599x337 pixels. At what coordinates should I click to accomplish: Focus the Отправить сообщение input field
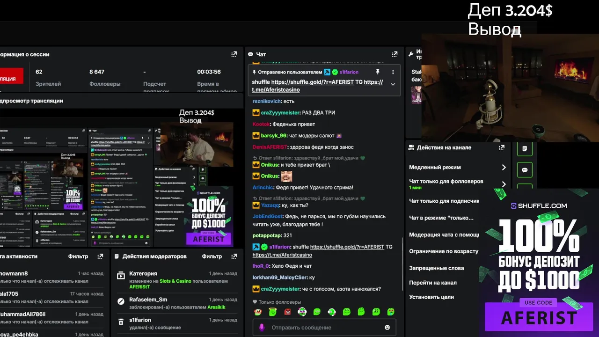click(x=324, y=328)
